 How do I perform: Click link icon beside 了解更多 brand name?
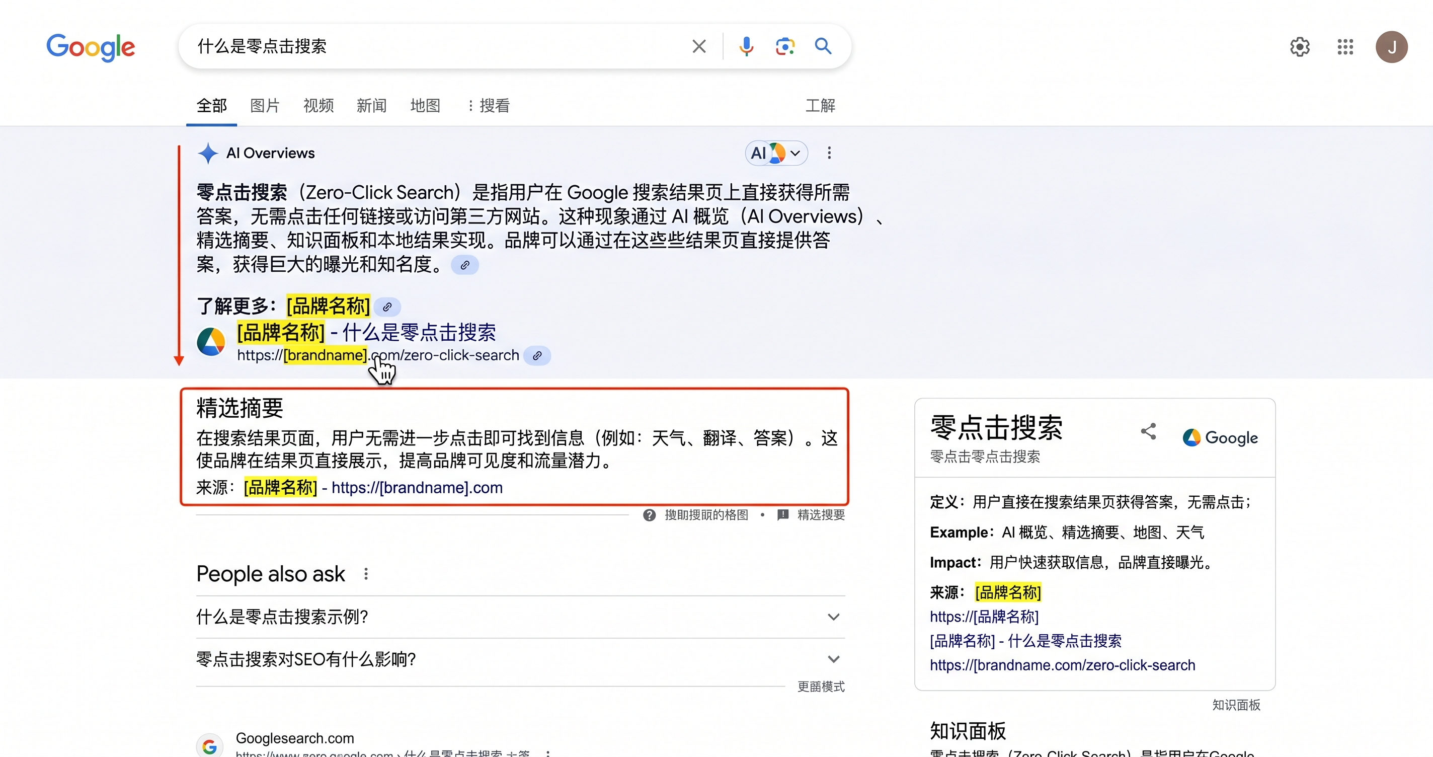tap(386, 307)
